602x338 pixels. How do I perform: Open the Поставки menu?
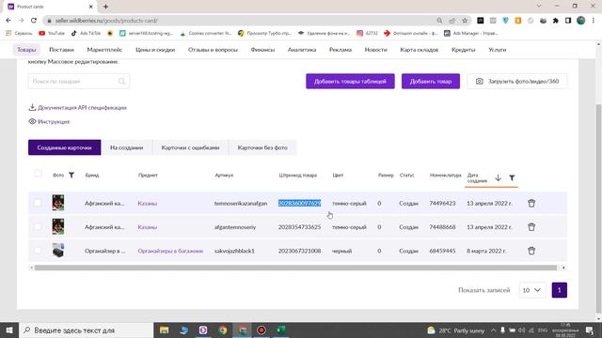(x=61, y=50)
